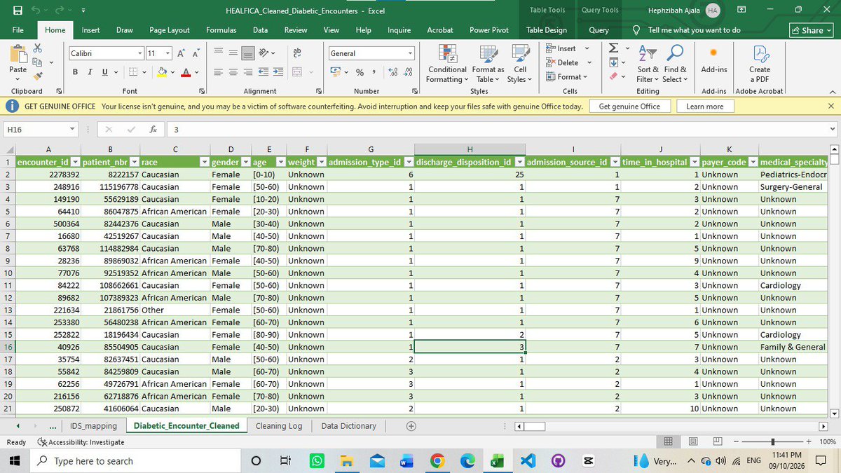841x473 pixels.
Task: Click the Insert Function fx icon
Action: point(153,130)
